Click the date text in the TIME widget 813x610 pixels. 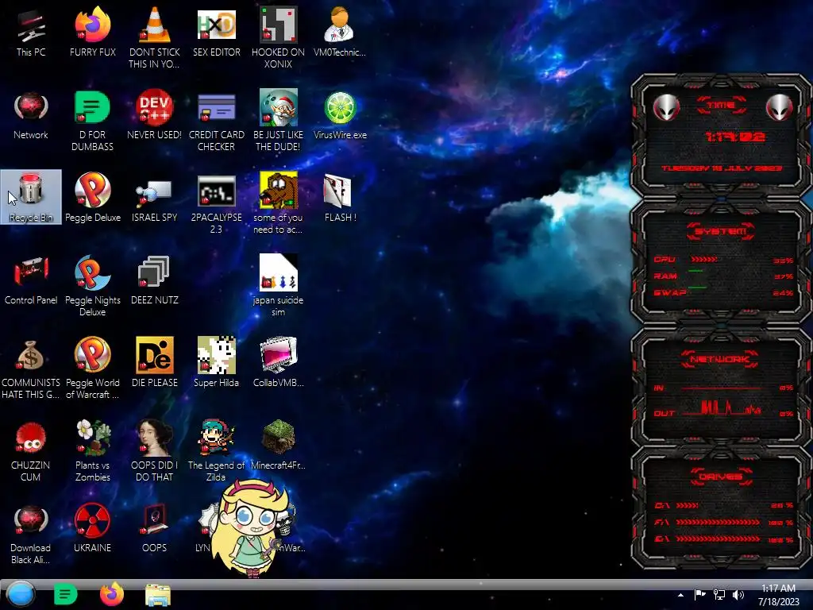722,168
